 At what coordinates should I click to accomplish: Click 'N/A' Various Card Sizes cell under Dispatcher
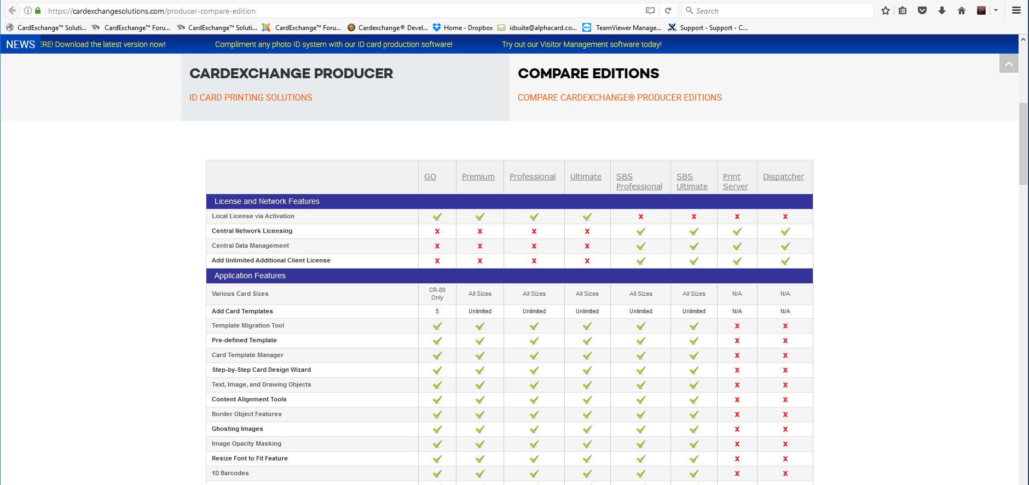[785, 294]
